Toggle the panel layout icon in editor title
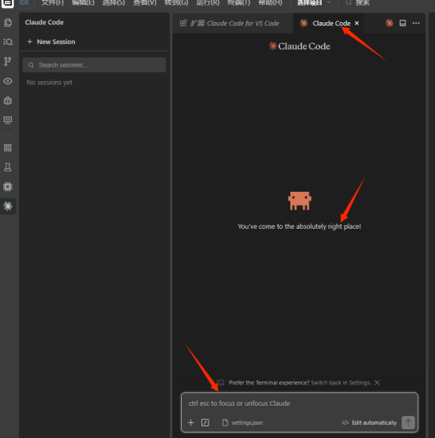435x438 pixels. pos(403,23)
